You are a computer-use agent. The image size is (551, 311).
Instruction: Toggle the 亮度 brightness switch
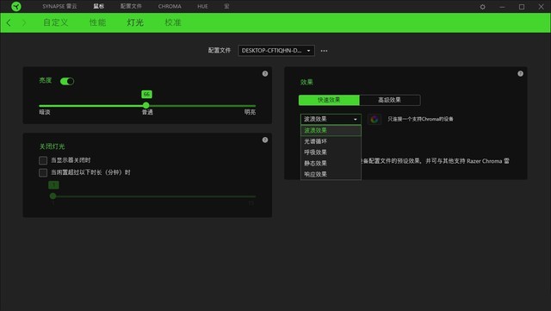tap(67, 81)
